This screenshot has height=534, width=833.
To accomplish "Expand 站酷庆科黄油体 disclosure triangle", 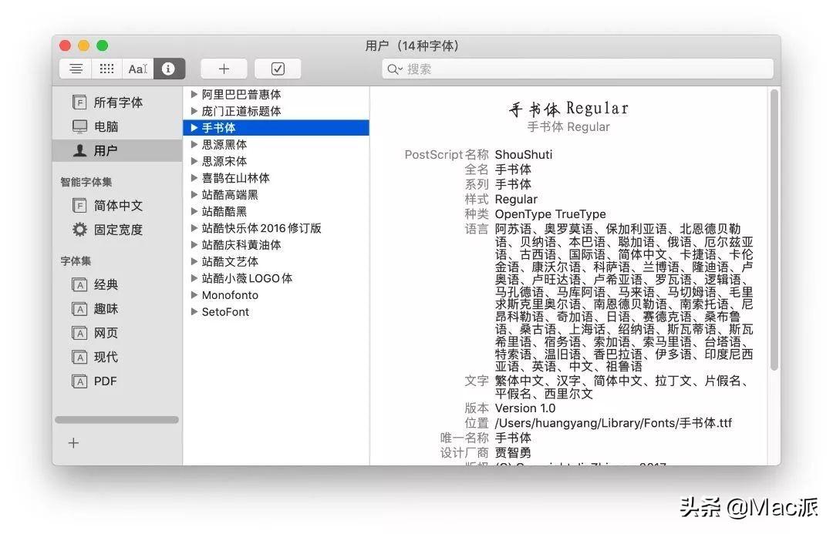I will (194, 245).
